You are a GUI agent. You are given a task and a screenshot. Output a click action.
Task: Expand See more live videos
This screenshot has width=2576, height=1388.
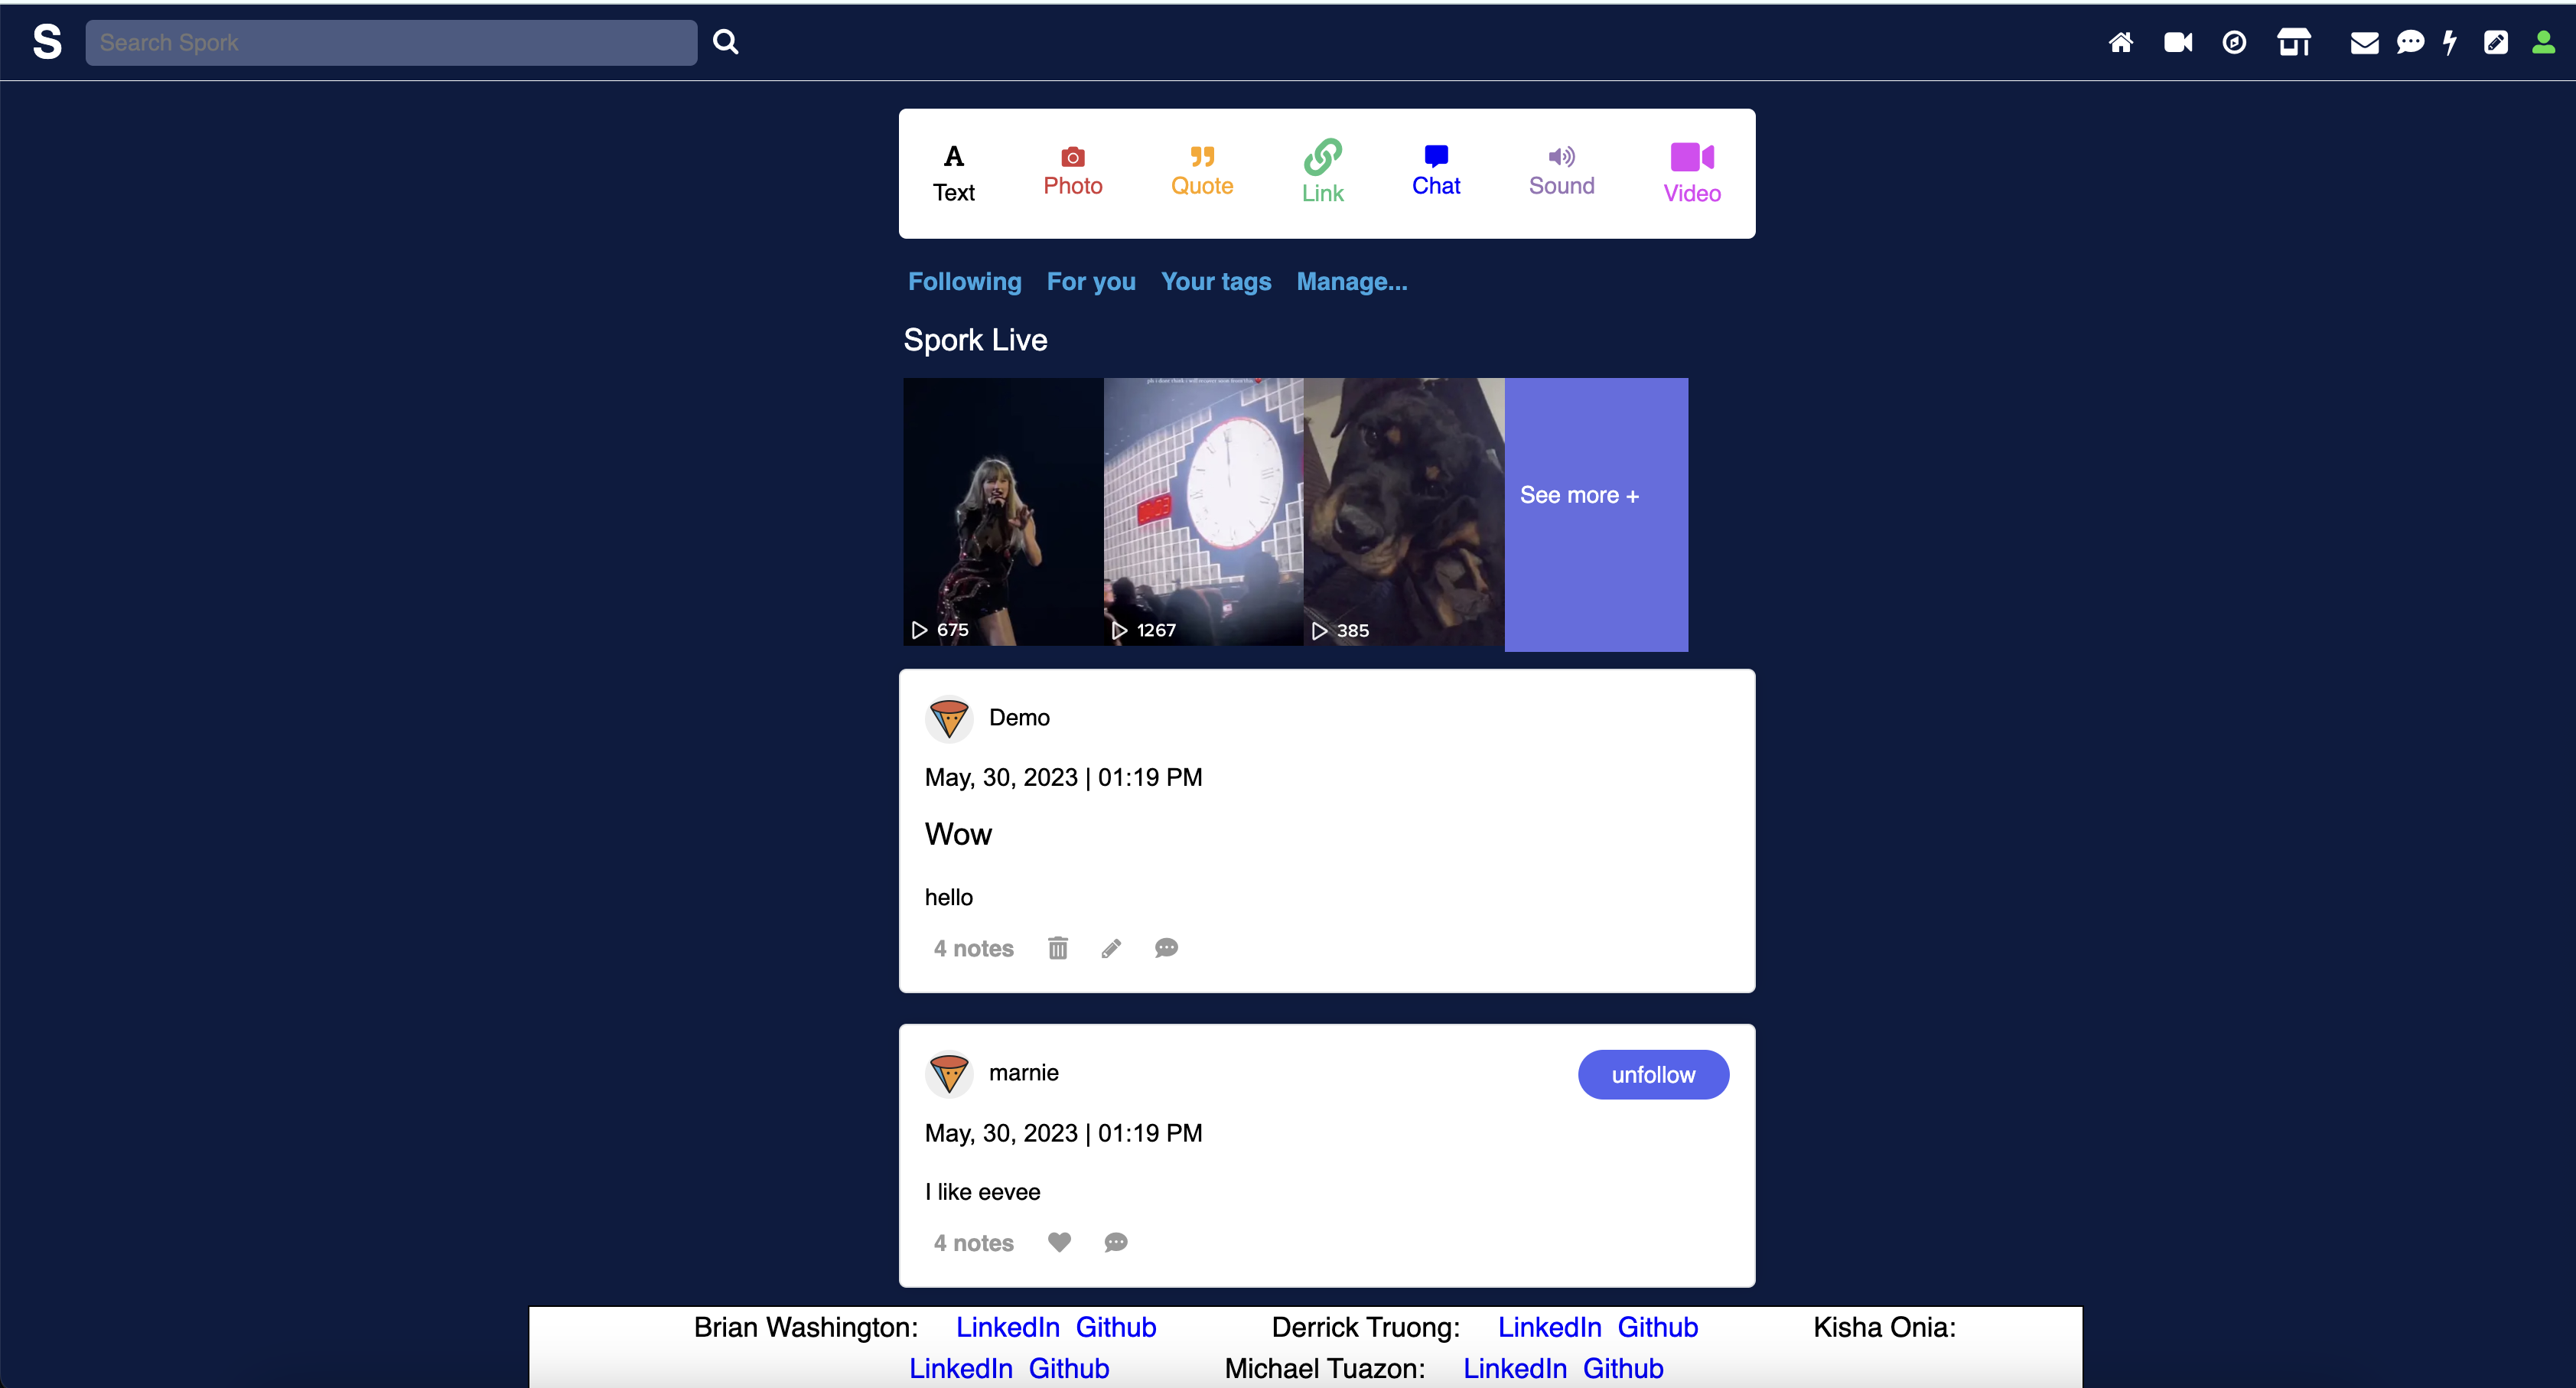[1580, 495]
